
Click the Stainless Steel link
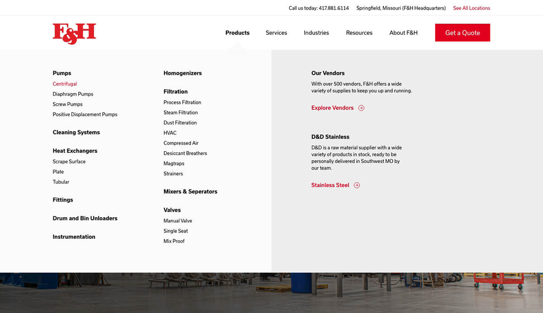330,185
